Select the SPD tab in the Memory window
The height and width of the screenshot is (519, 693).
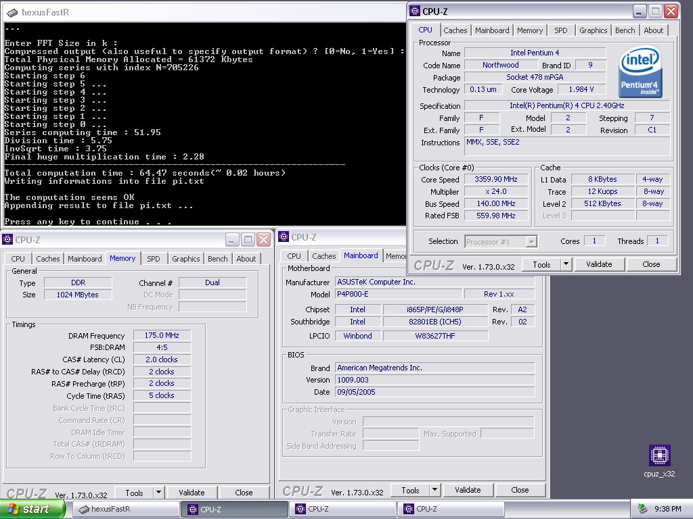(x=154, y=259)
